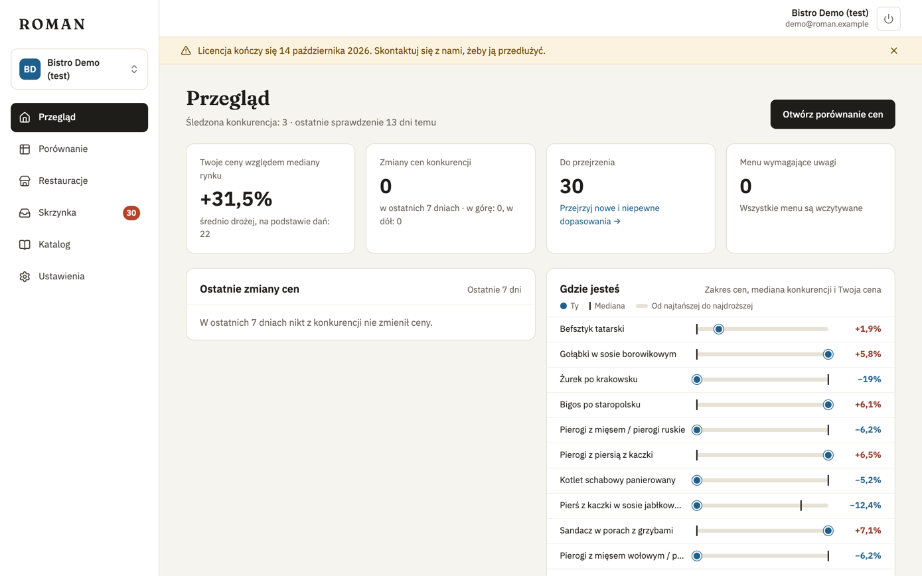Click the demo@roman.example account email
922x576 pixels.
[827, 25]
